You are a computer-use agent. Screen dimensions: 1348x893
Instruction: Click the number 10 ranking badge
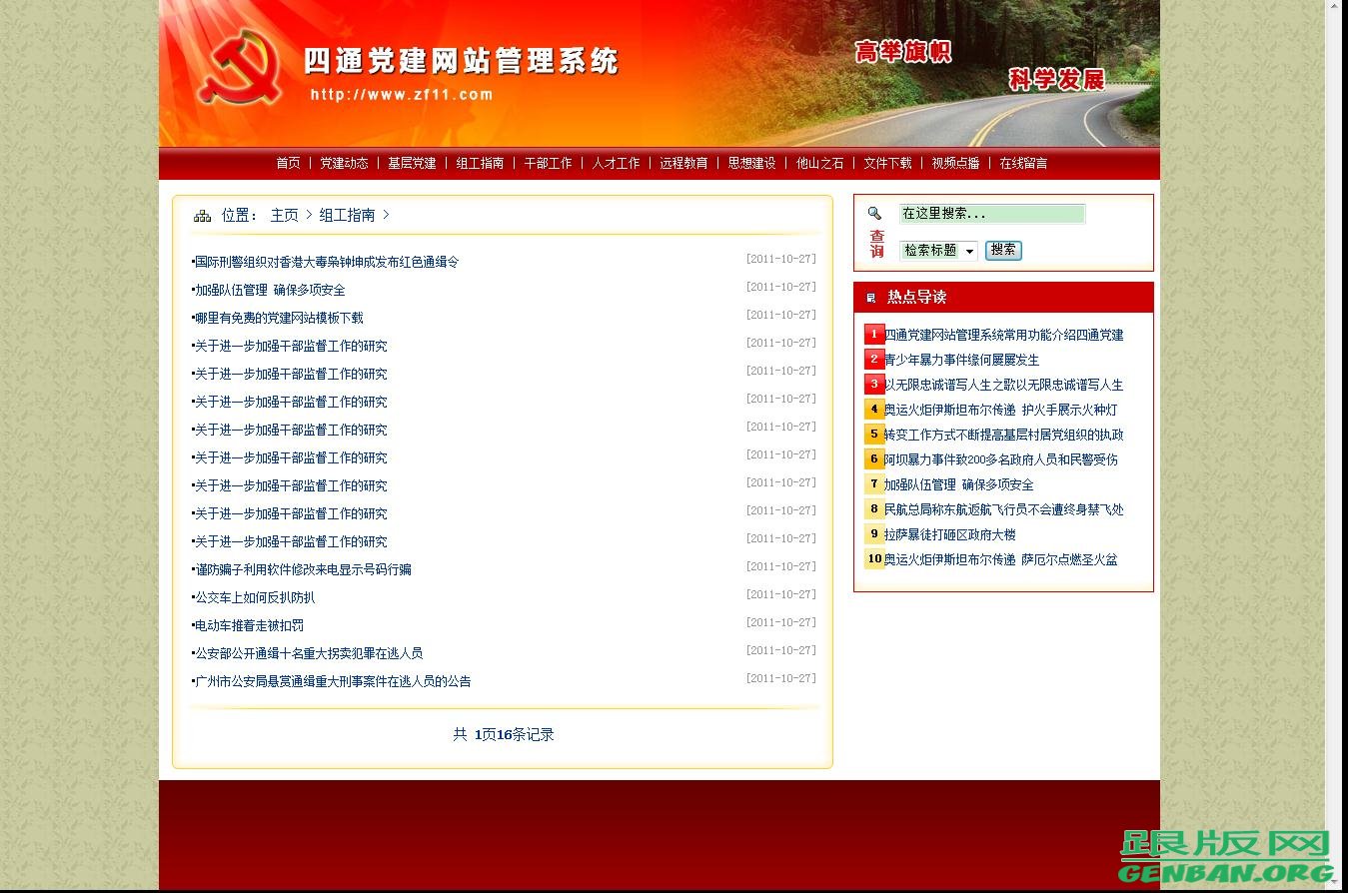point(874,558)
